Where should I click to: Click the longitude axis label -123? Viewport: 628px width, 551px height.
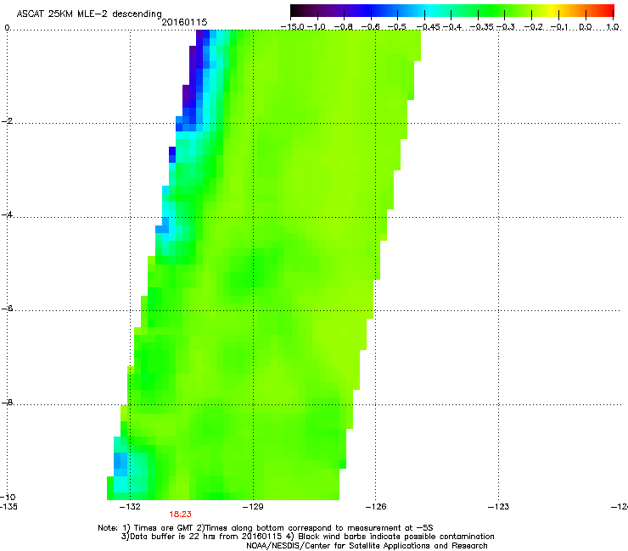[498, 507]
